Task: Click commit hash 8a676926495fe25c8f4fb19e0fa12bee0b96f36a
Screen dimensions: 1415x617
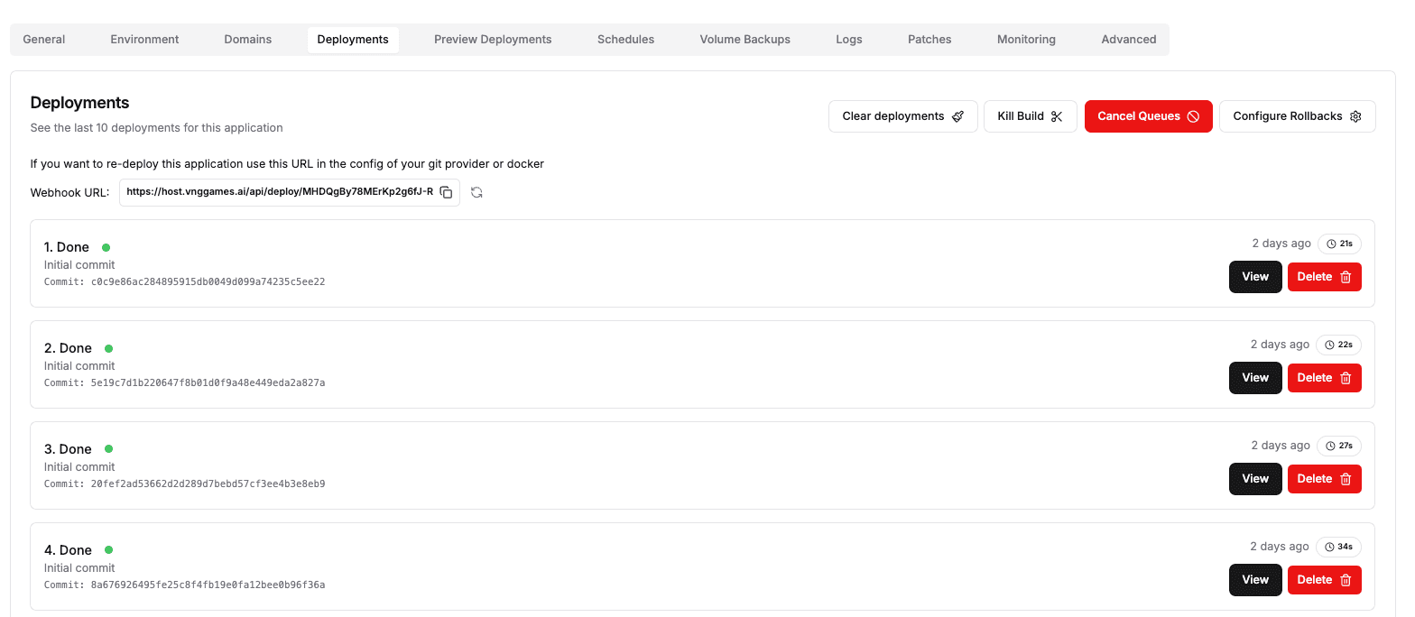Action: point(208,585)
